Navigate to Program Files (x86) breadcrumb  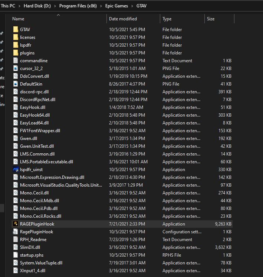pos(78,6)
